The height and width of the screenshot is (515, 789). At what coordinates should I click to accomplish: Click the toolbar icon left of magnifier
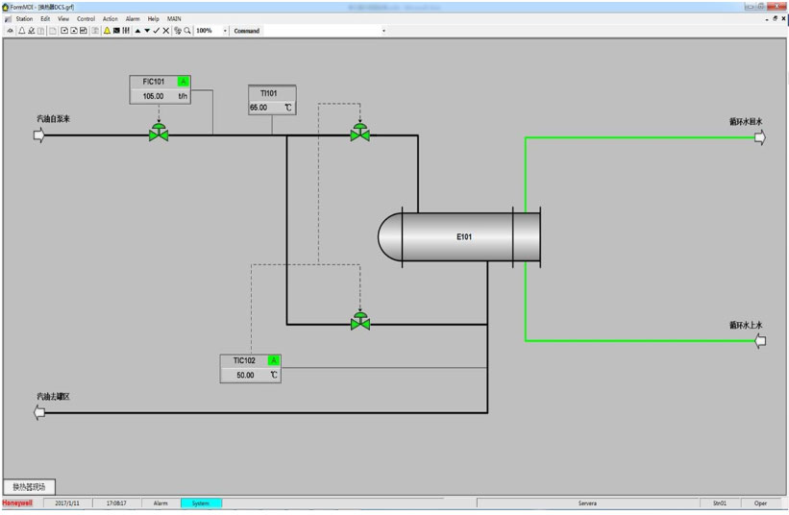pos(178,31)
